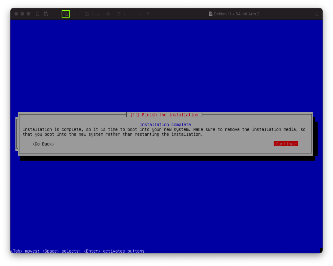
Task: Pause the virtual machine
Action: pyautogui.click(x=38, y=14)
